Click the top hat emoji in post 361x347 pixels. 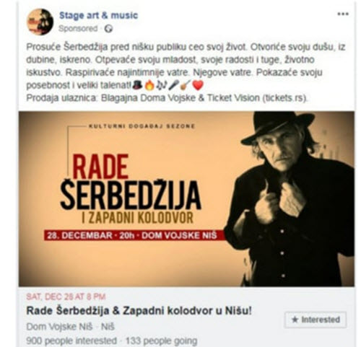click(x=138, y=85)
